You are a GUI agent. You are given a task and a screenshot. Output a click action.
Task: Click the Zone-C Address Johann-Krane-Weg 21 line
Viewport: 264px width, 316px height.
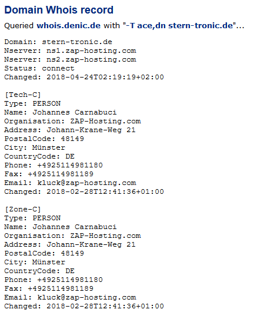(70, 244)
